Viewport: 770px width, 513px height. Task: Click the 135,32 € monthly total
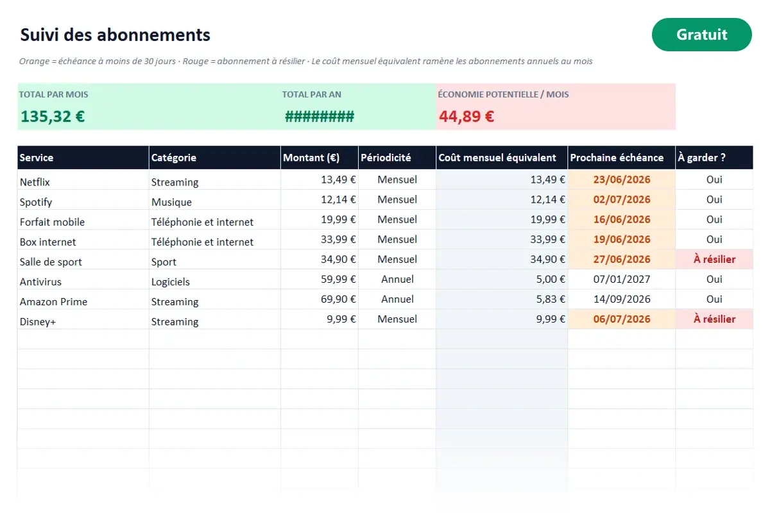[x=53, y=117]
